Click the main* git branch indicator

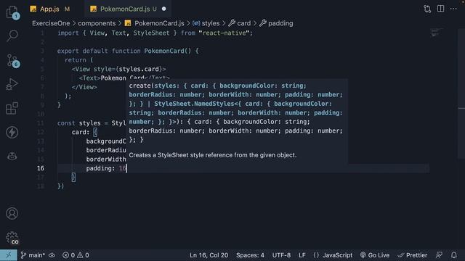click(x=33, y=255)
